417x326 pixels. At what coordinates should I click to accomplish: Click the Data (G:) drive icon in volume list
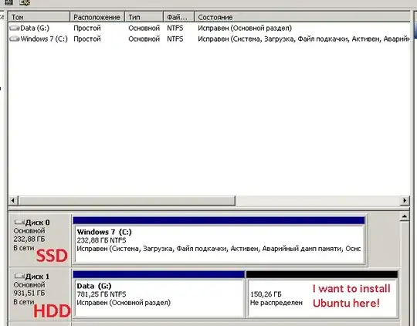[x=15, y=28]
